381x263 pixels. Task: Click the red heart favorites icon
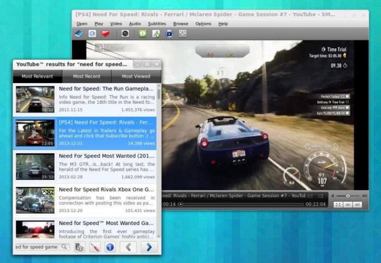pyautogui.click(x=105, y=33)
